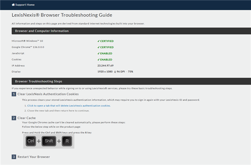
Task: Click the Clear Cache heading
Action: 27,118
